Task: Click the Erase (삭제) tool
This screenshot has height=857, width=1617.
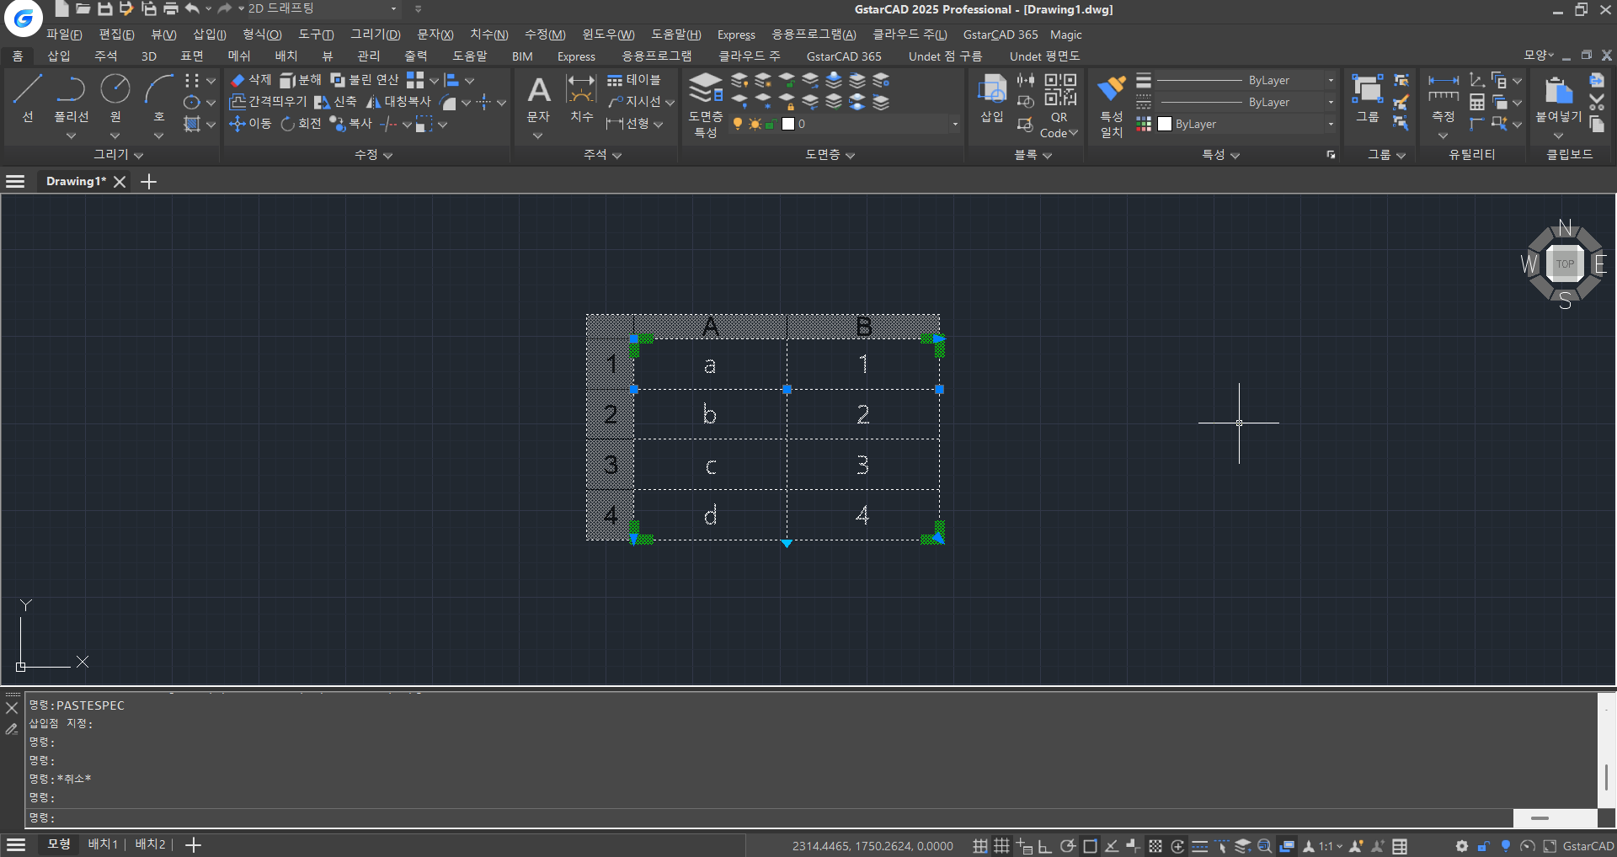Action: (251, 80)
